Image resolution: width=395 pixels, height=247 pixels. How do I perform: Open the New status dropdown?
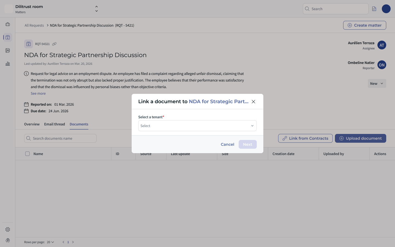tap(377, 83)
